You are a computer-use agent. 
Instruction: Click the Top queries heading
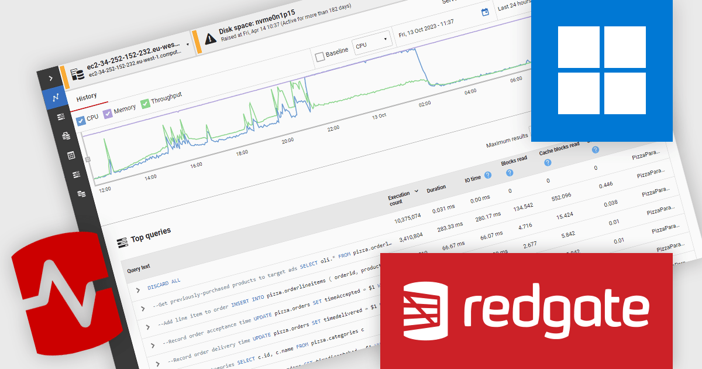pyautogui.click(x=151, y=235)
